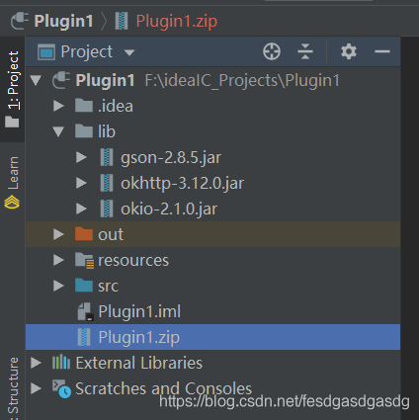Expand okhttp-3.12.0.jar contents
Screen dimensions: 419x420
(81, 183)
